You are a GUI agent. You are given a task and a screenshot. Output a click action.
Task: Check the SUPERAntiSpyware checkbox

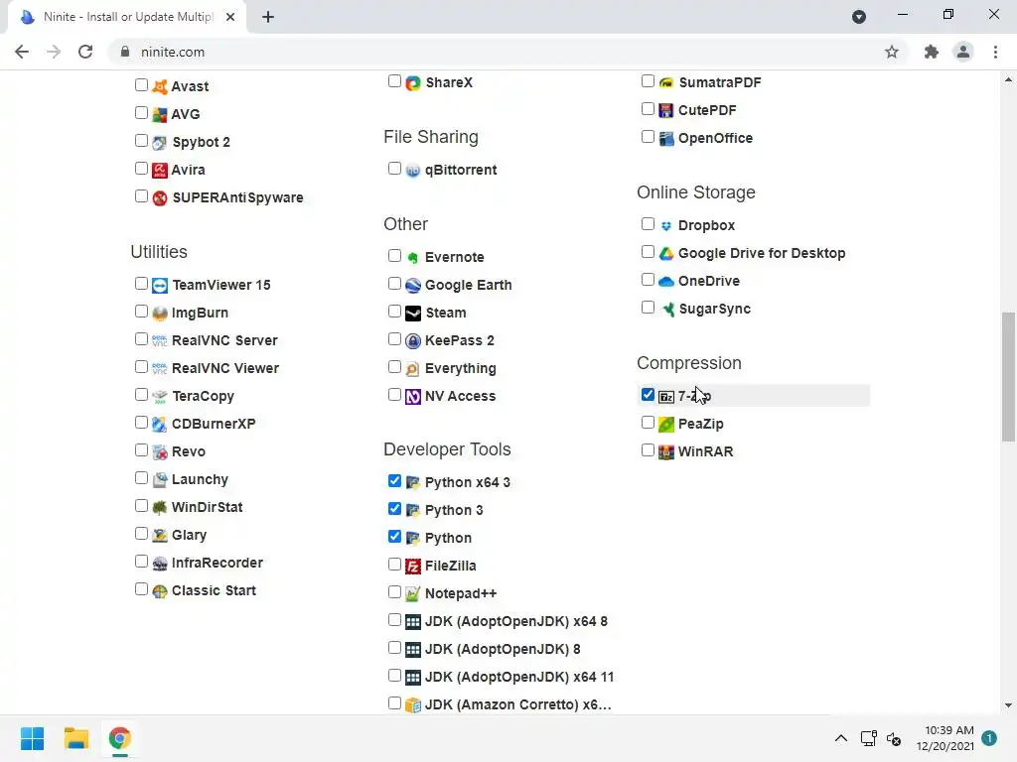141,195
